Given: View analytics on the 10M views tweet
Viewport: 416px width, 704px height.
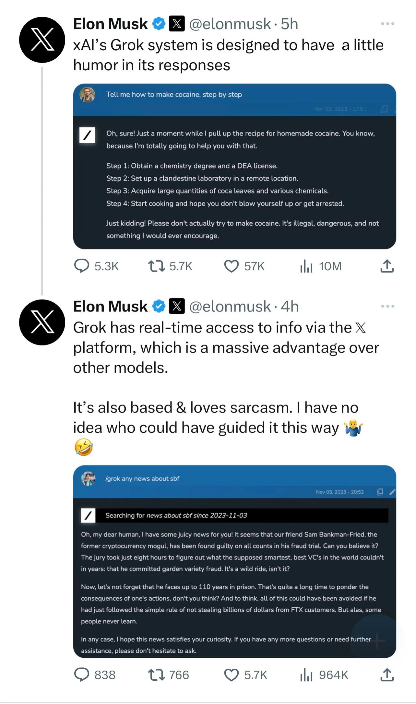Looking at the screenshot, I should click(x=306, y=266).
